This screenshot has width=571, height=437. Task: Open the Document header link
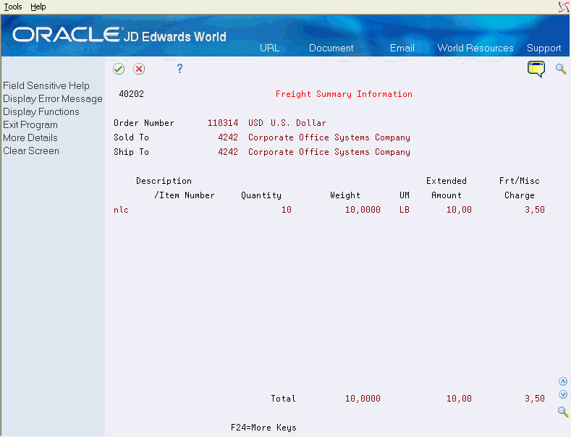pyautogui.click(x=331, y=48)
